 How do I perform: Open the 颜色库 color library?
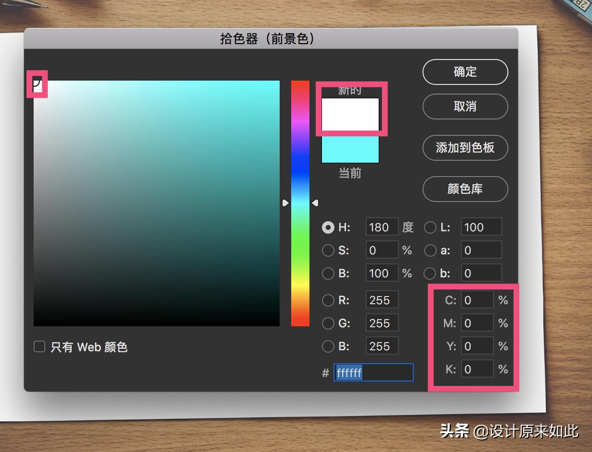pyautogui.click(x=465, y=189)
